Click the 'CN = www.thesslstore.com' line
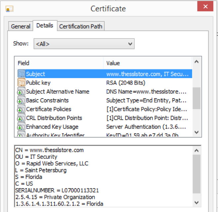Screen dimensions: 218x212 tap(49, 150)
